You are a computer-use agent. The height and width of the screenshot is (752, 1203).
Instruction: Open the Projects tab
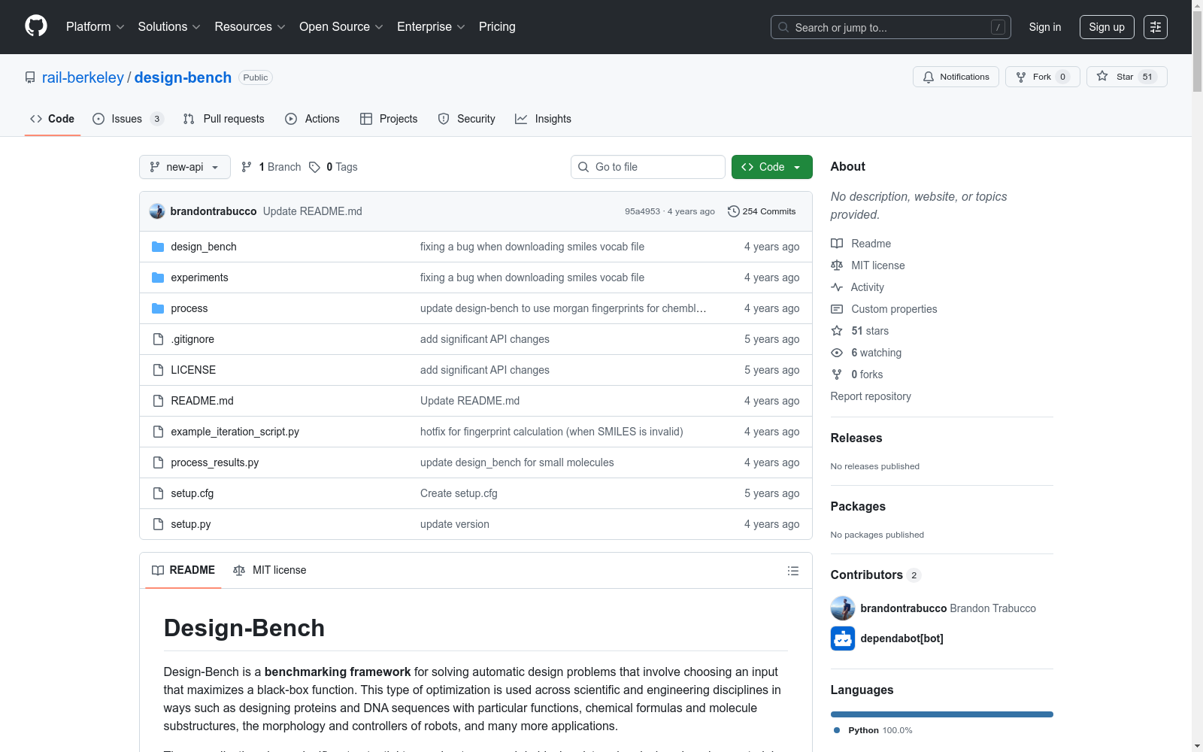click(389, 119)
